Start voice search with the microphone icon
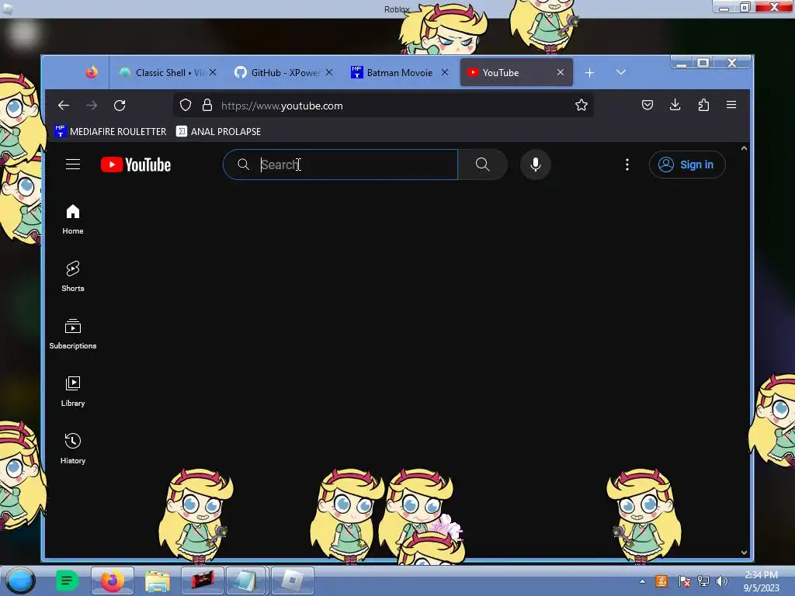Image resolution: width=795 pixels, height=596 pixels. (536, 165)
